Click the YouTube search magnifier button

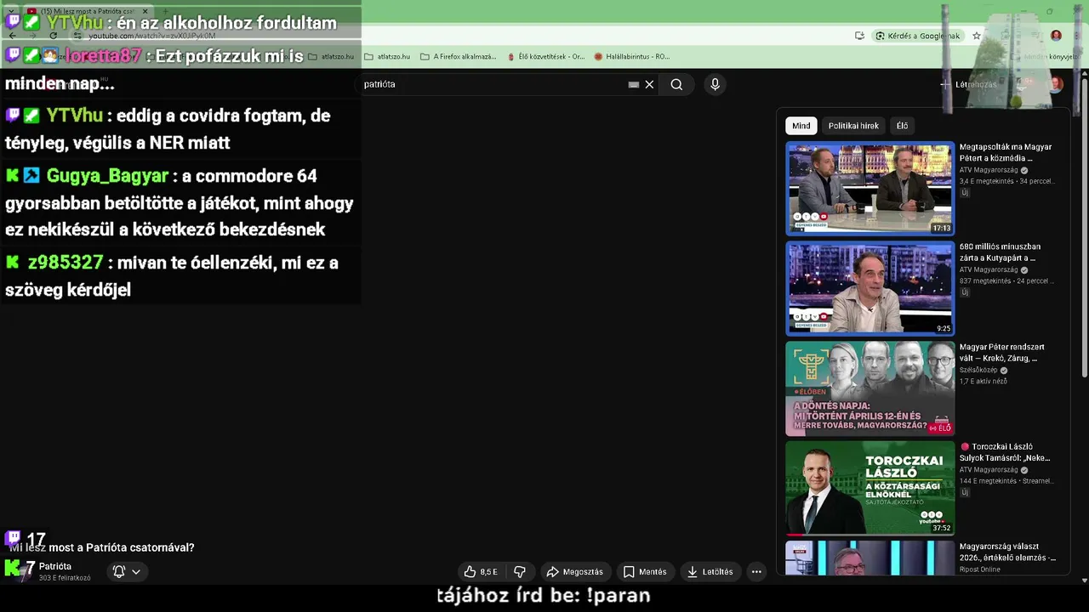676,84
